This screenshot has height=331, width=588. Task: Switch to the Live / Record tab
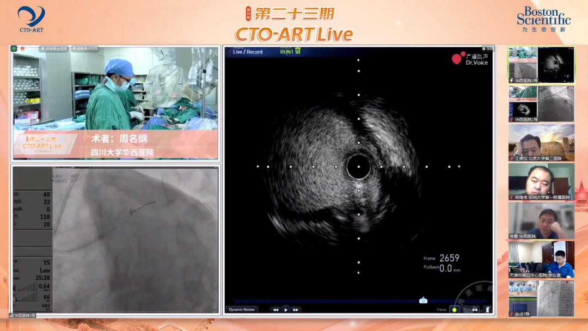248,52
